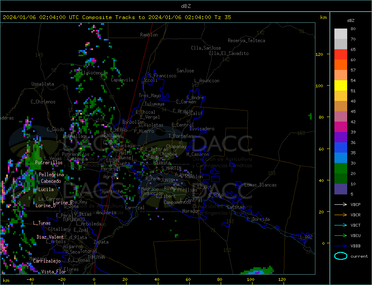This screenshot has width=372, height=285.
Task: Click the cyan VBCT arrow in legend
Action: tap(341, 225)
